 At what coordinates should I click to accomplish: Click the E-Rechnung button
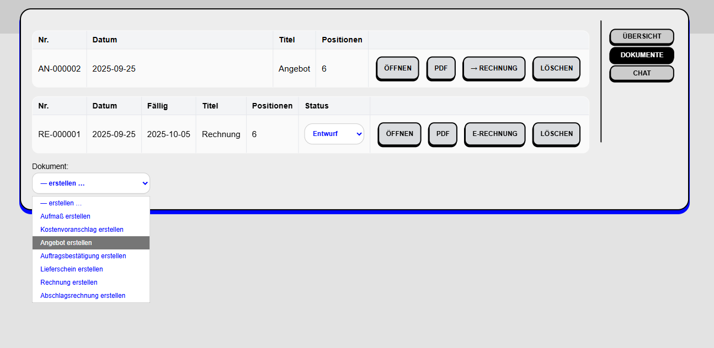(x=494, y=134)
